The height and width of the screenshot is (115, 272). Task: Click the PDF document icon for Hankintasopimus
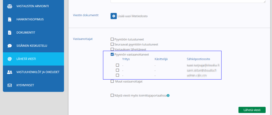(10, 19)
